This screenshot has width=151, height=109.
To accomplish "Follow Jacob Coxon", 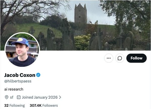I will coord(136,58).
